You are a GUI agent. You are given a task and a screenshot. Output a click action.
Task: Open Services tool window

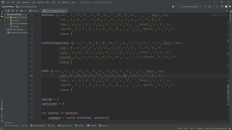coord(103,126)
